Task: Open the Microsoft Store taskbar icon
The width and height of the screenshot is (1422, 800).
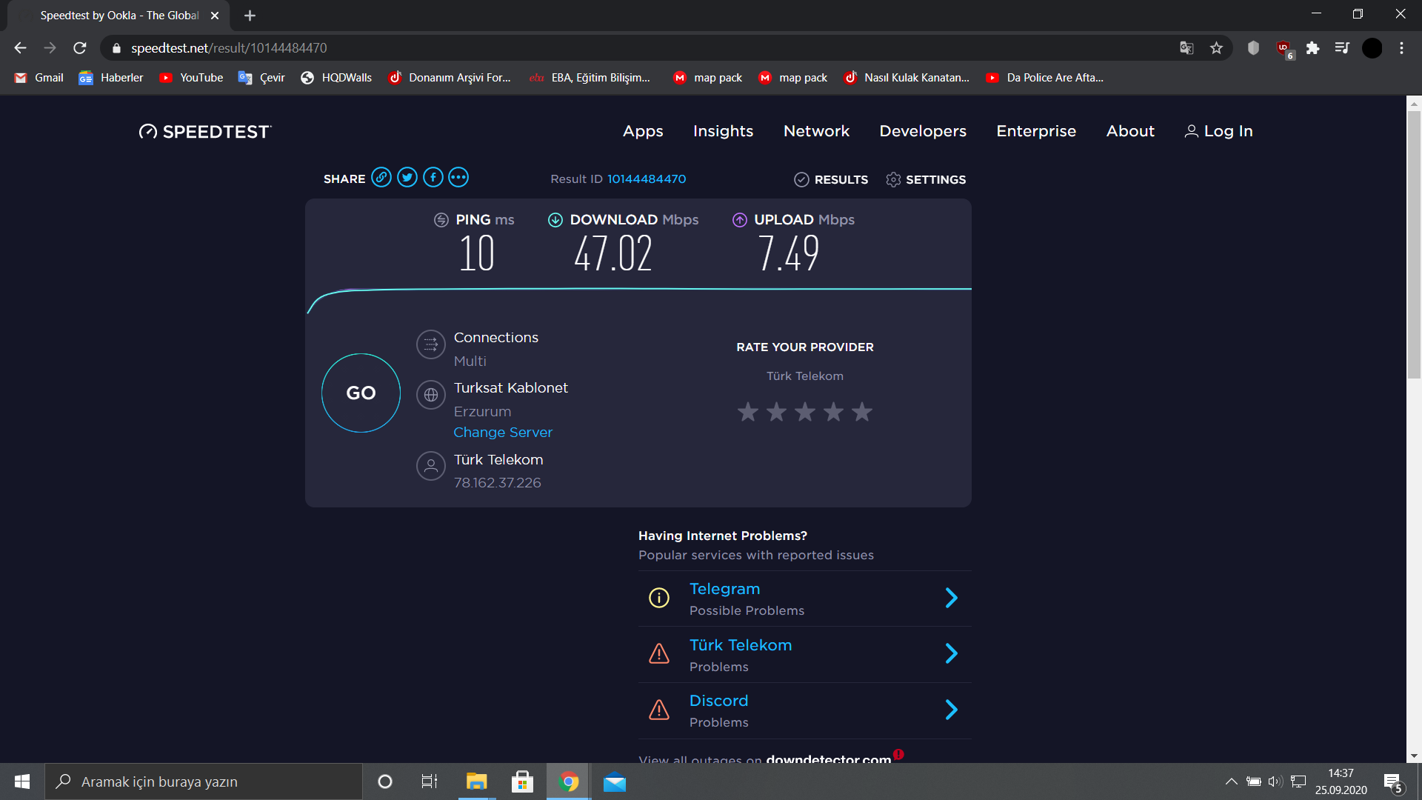Action: point(523,781)
